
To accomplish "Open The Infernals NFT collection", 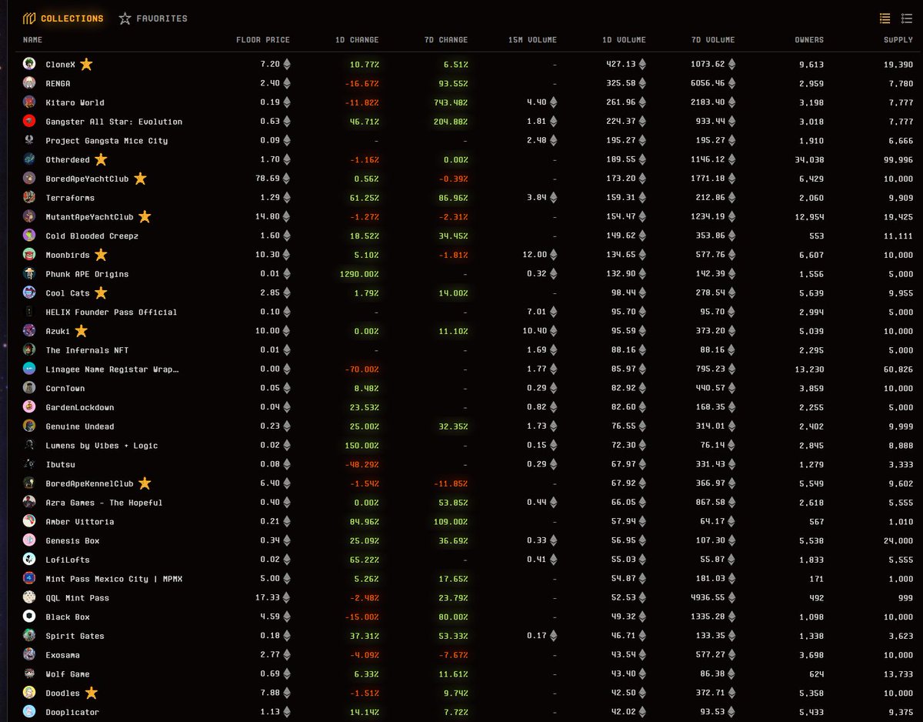I will point(87,350).
